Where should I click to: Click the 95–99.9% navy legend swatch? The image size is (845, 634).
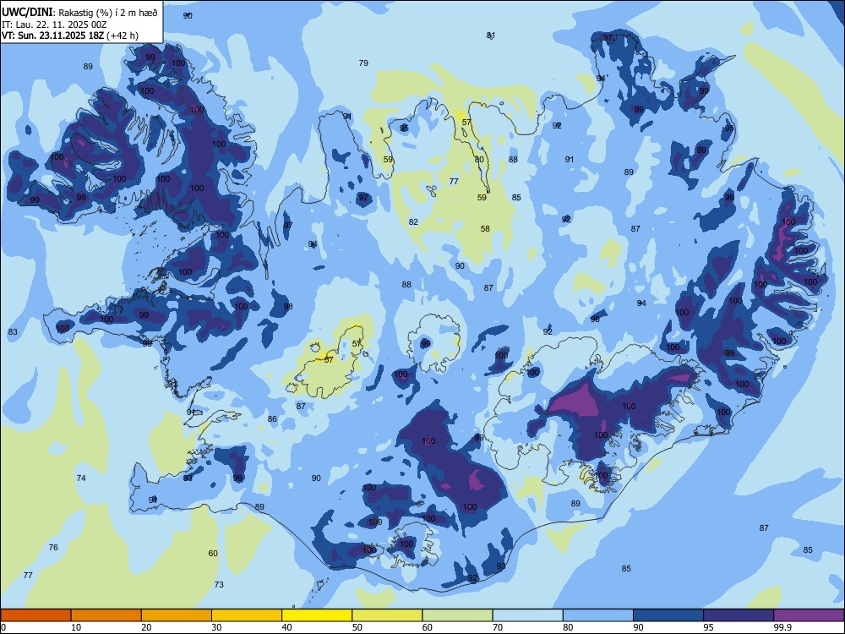coord(739,615)
